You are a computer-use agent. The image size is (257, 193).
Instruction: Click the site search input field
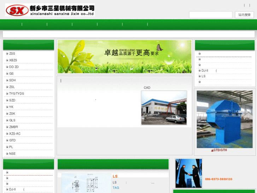[211, 15]
